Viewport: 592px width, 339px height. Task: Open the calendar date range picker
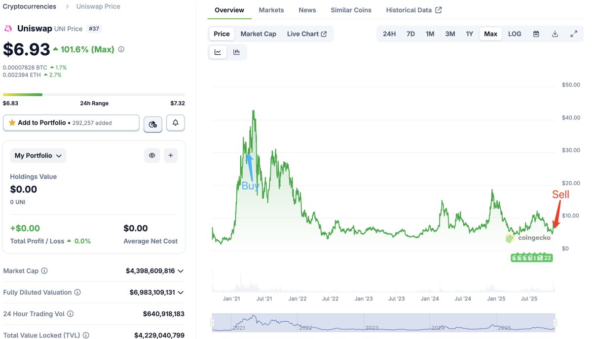[x=536, y=34]
